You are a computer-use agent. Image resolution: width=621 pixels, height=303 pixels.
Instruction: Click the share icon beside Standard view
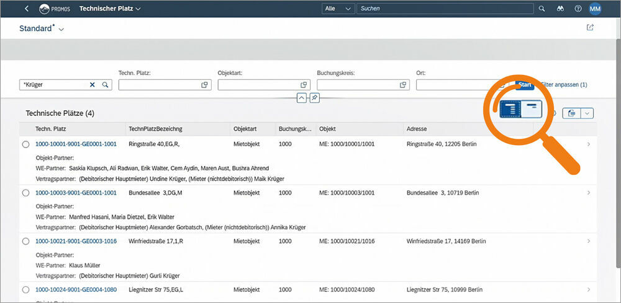[590, 28]
